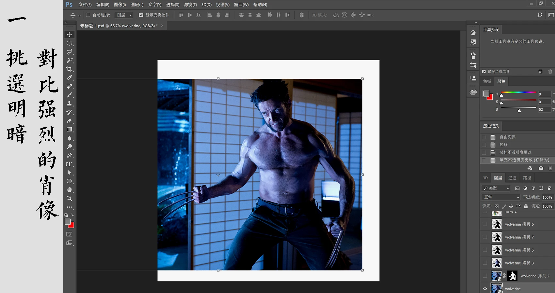This screenshot has width=555, height=293.
Task: Delete current history state trash icon
Action: (550, 168)
